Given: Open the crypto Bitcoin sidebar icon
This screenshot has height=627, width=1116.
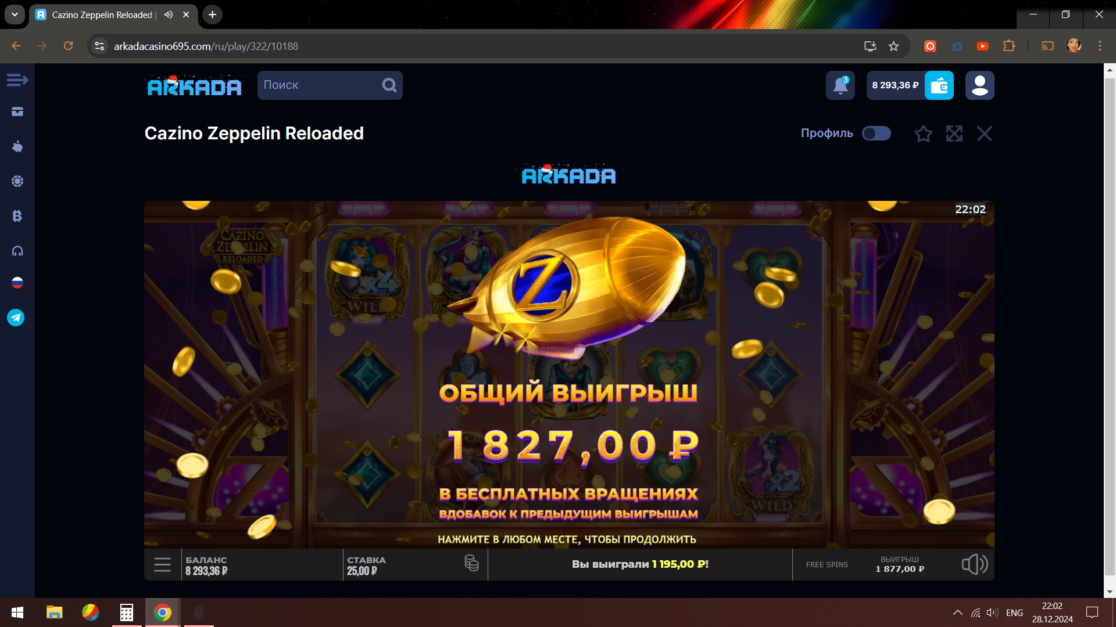Looking at the screenshot, I should (17, 216).
